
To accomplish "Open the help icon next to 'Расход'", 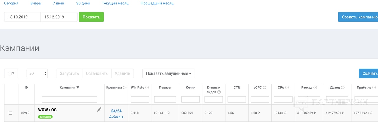I will [x=315, y=88].
